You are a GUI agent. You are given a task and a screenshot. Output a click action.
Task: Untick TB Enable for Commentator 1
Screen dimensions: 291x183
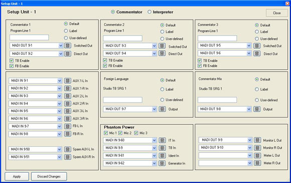(12, 61)
